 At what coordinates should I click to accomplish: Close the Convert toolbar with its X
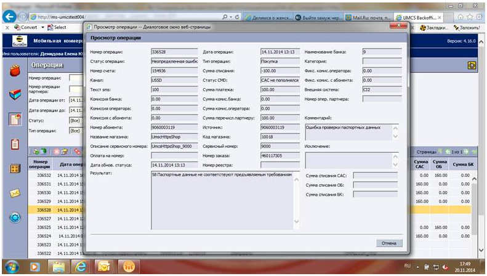7,28
